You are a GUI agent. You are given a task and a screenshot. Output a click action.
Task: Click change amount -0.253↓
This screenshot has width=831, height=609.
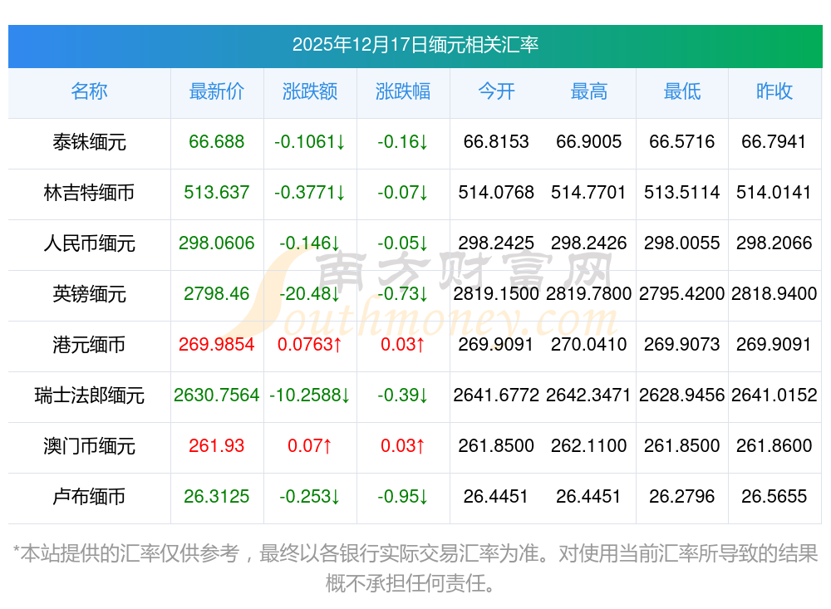[x=309, y=496]
